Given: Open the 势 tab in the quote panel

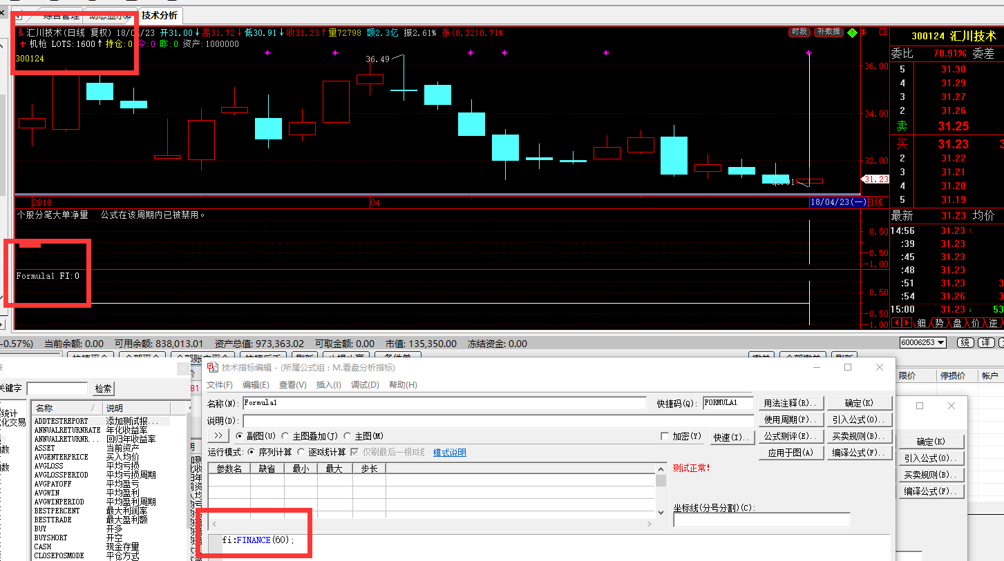Looking at the screenshot, I should pos(940,323).
